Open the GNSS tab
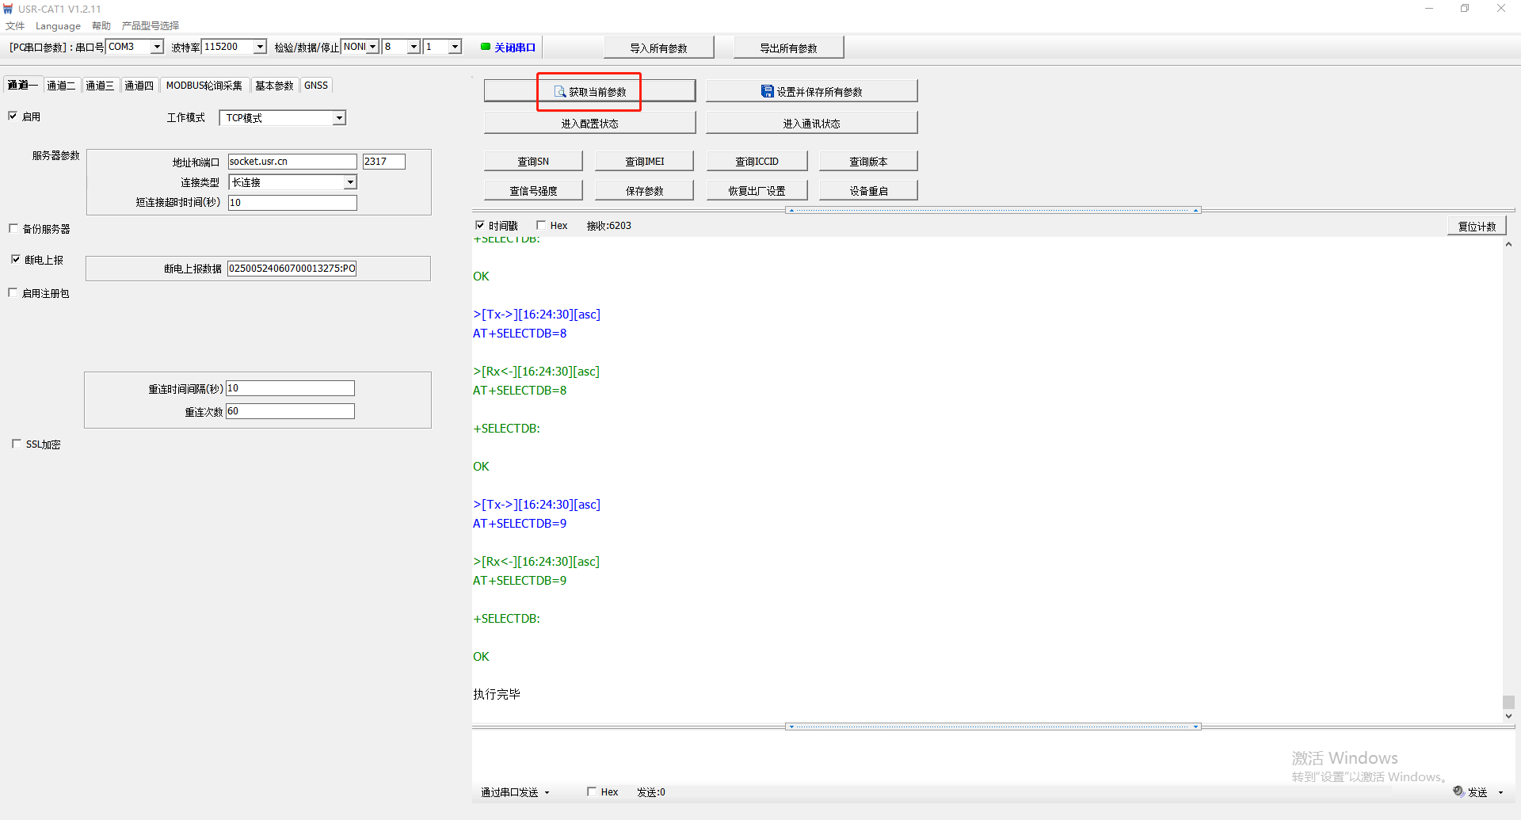 tap(315, 86)
